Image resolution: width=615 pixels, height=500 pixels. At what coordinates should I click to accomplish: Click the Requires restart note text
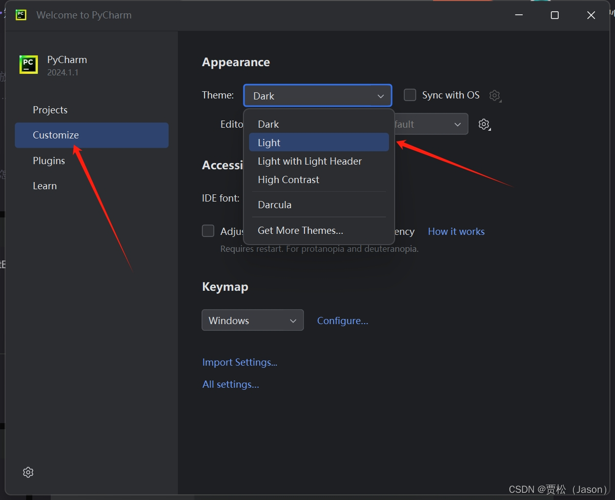pyautogui.click(x=319, y=249)
